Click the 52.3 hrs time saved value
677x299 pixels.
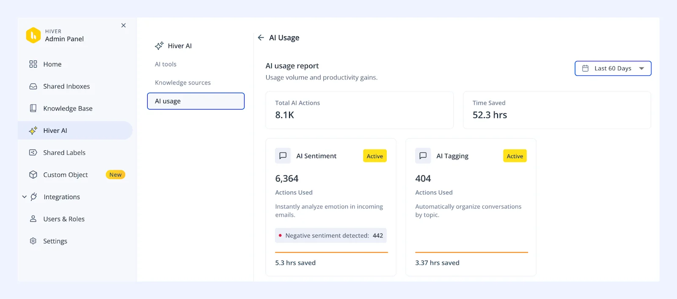[x=490, y=115]
